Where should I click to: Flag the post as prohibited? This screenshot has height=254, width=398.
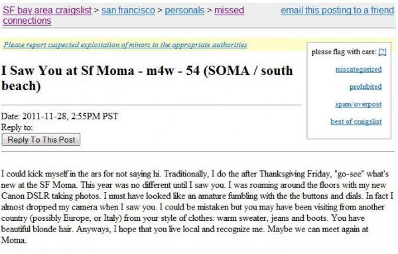click(x=365, y=86)
